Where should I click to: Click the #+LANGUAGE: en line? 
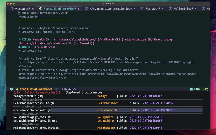(30, 51)
